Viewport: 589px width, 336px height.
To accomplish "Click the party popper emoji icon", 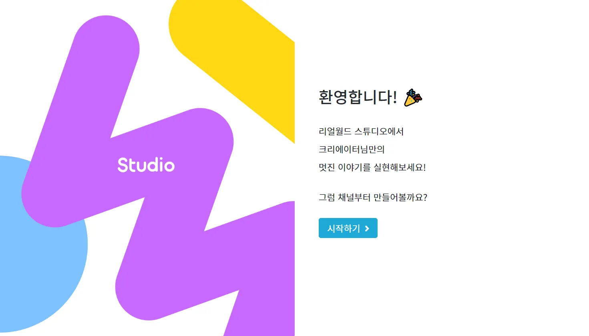I will [x=413, y=98].
